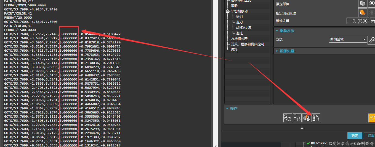Click the GOTO line containing -2.2238,6.1975
Viewport: 375px width, 147px height.
click(62, 96)
